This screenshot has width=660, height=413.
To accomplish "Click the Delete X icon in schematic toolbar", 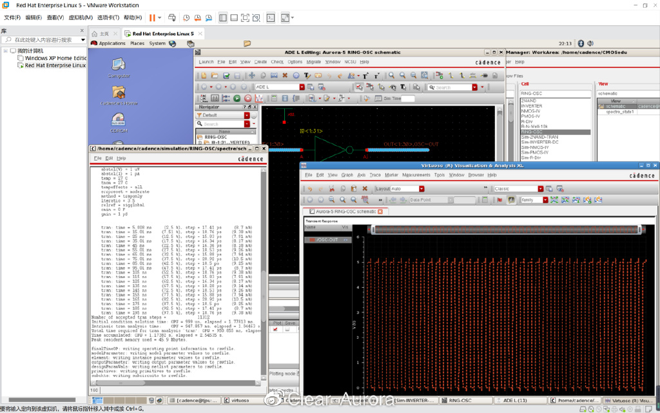I will pyautogui.click(x=285, y=76).
